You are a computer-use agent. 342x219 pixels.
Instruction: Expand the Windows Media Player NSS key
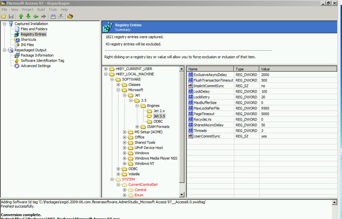tap(125, 158)
